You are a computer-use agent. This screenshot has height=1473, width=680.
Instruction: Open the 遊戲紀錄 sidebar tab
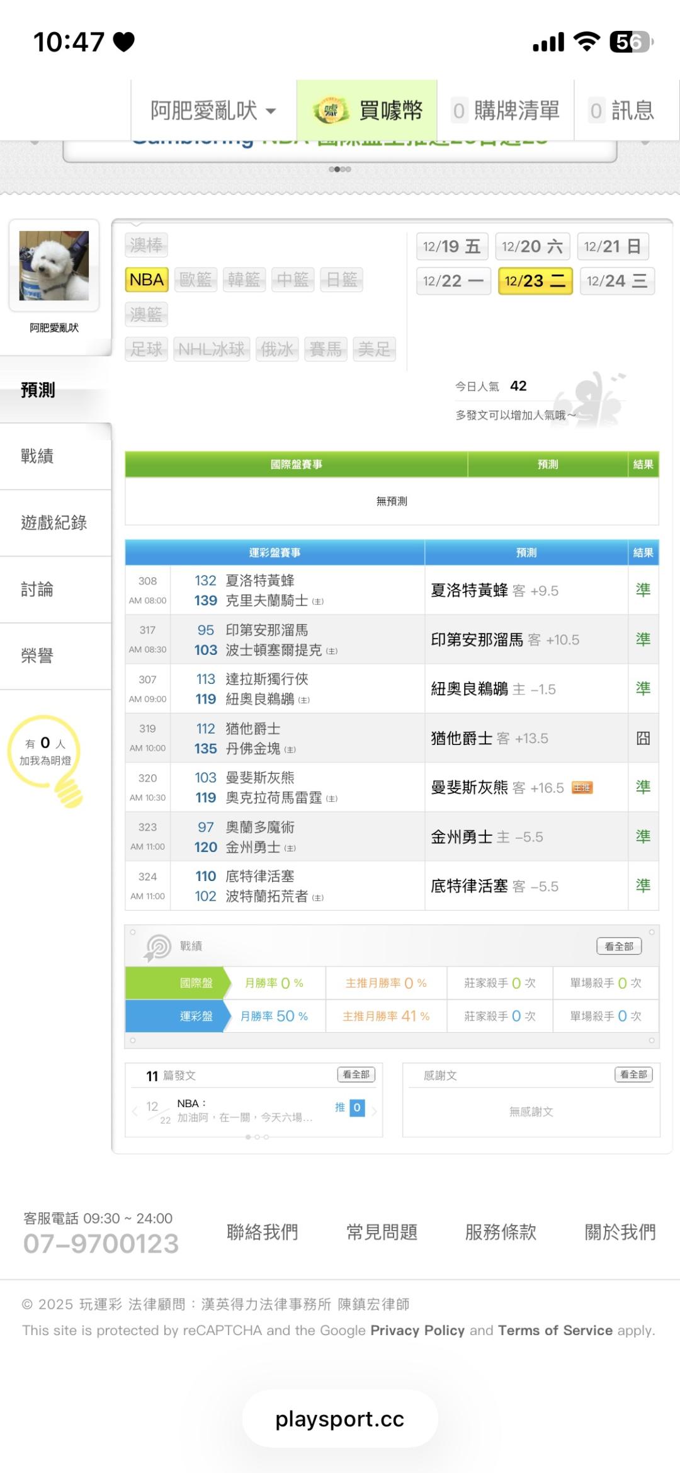coord(54,523)
